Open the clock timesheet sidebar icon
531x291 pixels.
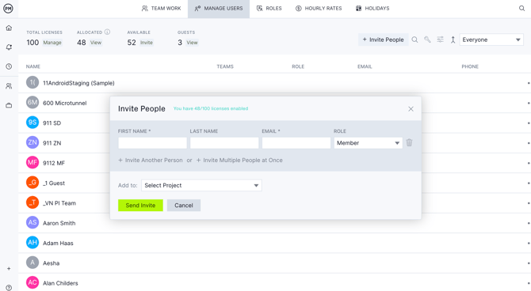coord(9,66)
